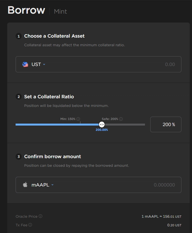Viewport: 192px width, 233px height.
Task: Switch to the Borrow tab
Action: pos(26,10)
